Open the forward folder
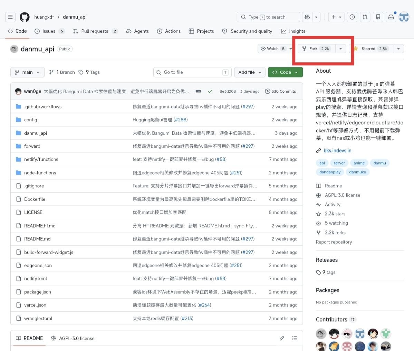Image resolution: width=414 pixels, height=351 pixels. pos(32,146)
